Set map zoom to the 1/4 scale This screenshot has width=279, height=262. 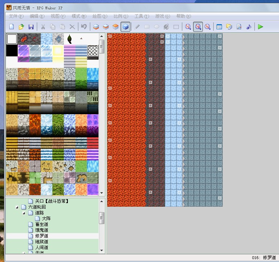click(x=208, y=27)
